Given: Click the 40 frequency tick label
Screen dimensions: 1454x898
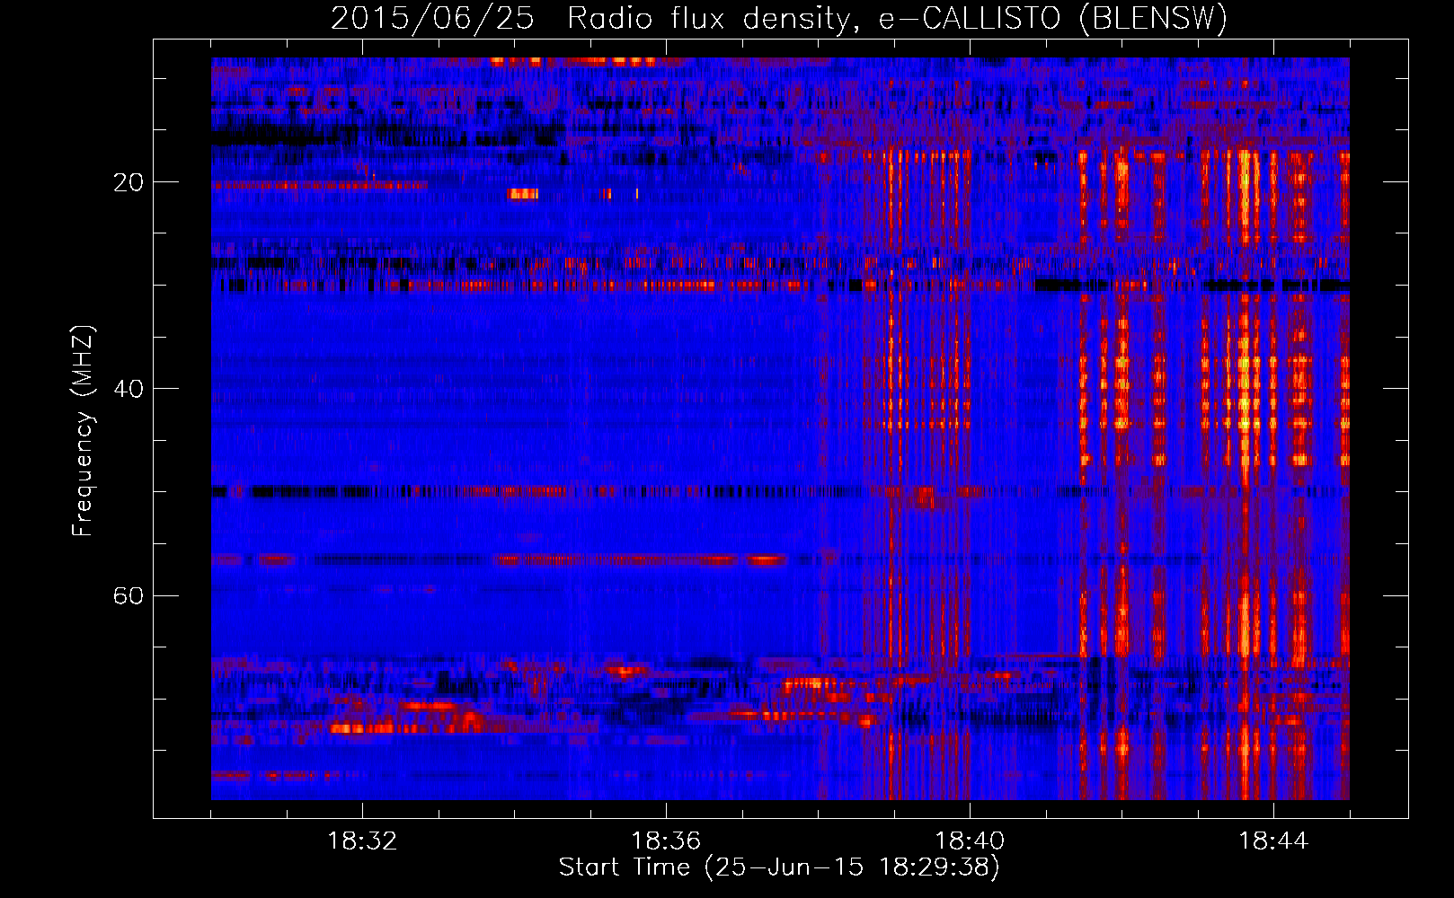Looking at the screenshot, I should pyautogui.click(x=129, y=389).
